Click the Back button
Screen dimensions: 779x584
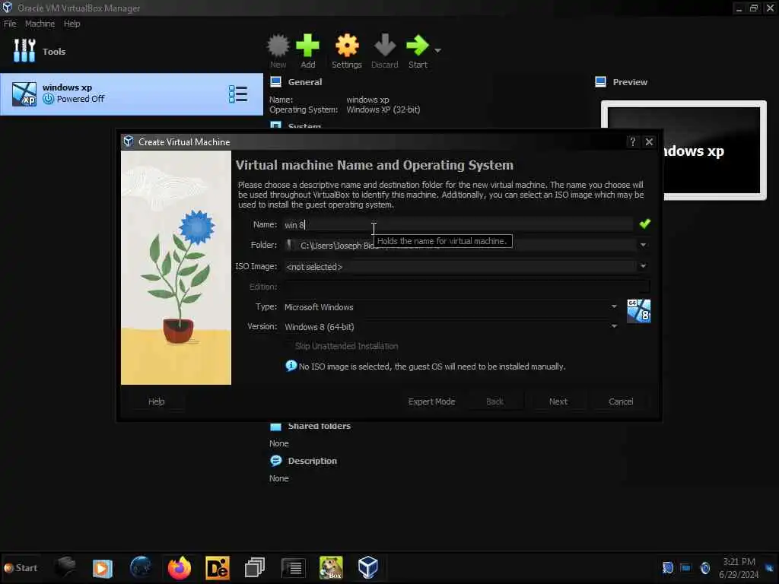click(494, 401)
